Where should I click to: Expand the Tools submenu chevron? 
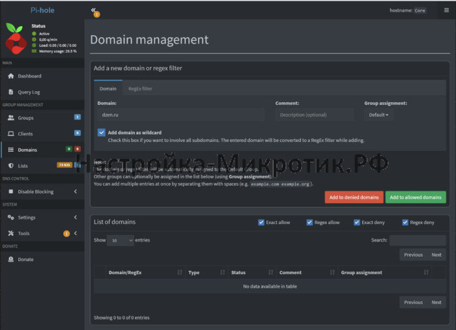tap(76, 233)
